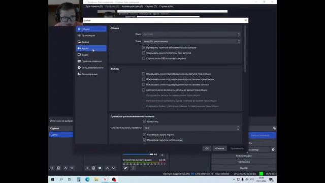
Task: Toggle snap to screen edge checkbox
Action: coord(145,135)
